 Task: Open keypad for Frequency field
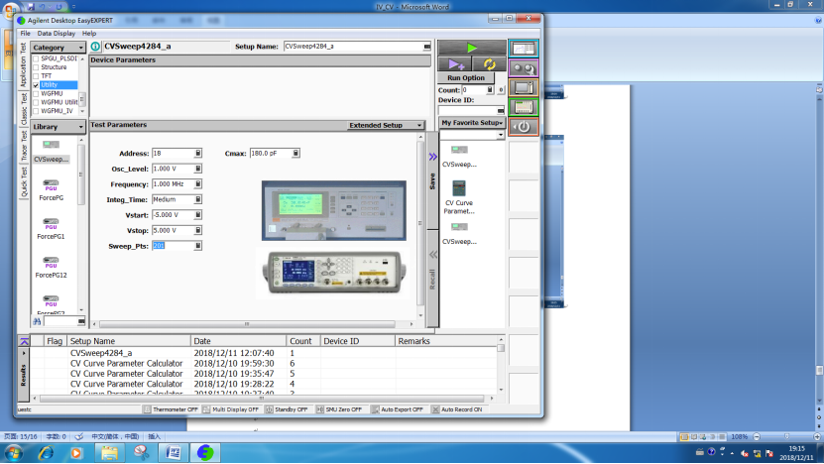(198, 184)
